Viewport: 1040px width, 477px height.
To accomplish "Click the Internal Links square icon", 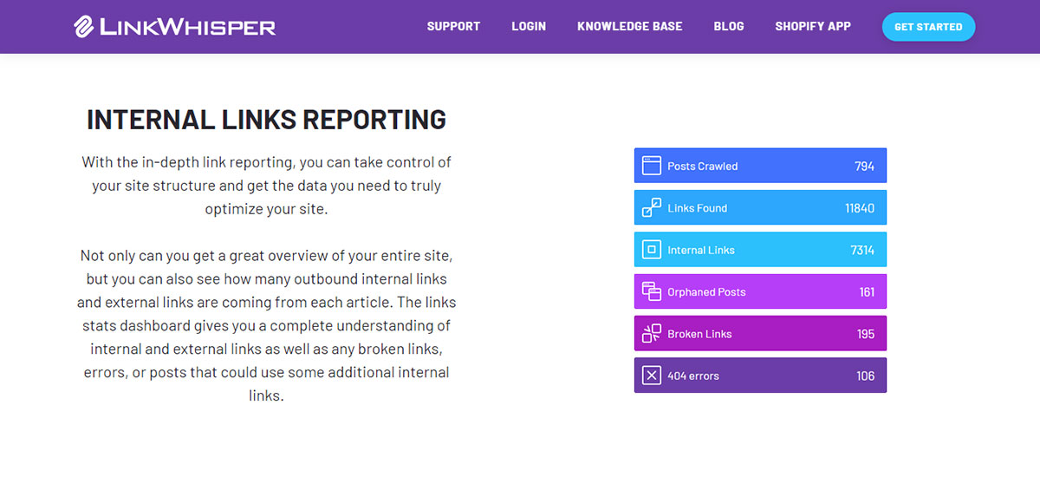I will click(x=651, y=250).
